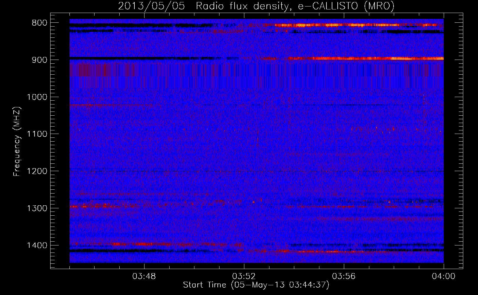
Task: Select the 1200 frequency tick label
Action: (x=37, y=171)
